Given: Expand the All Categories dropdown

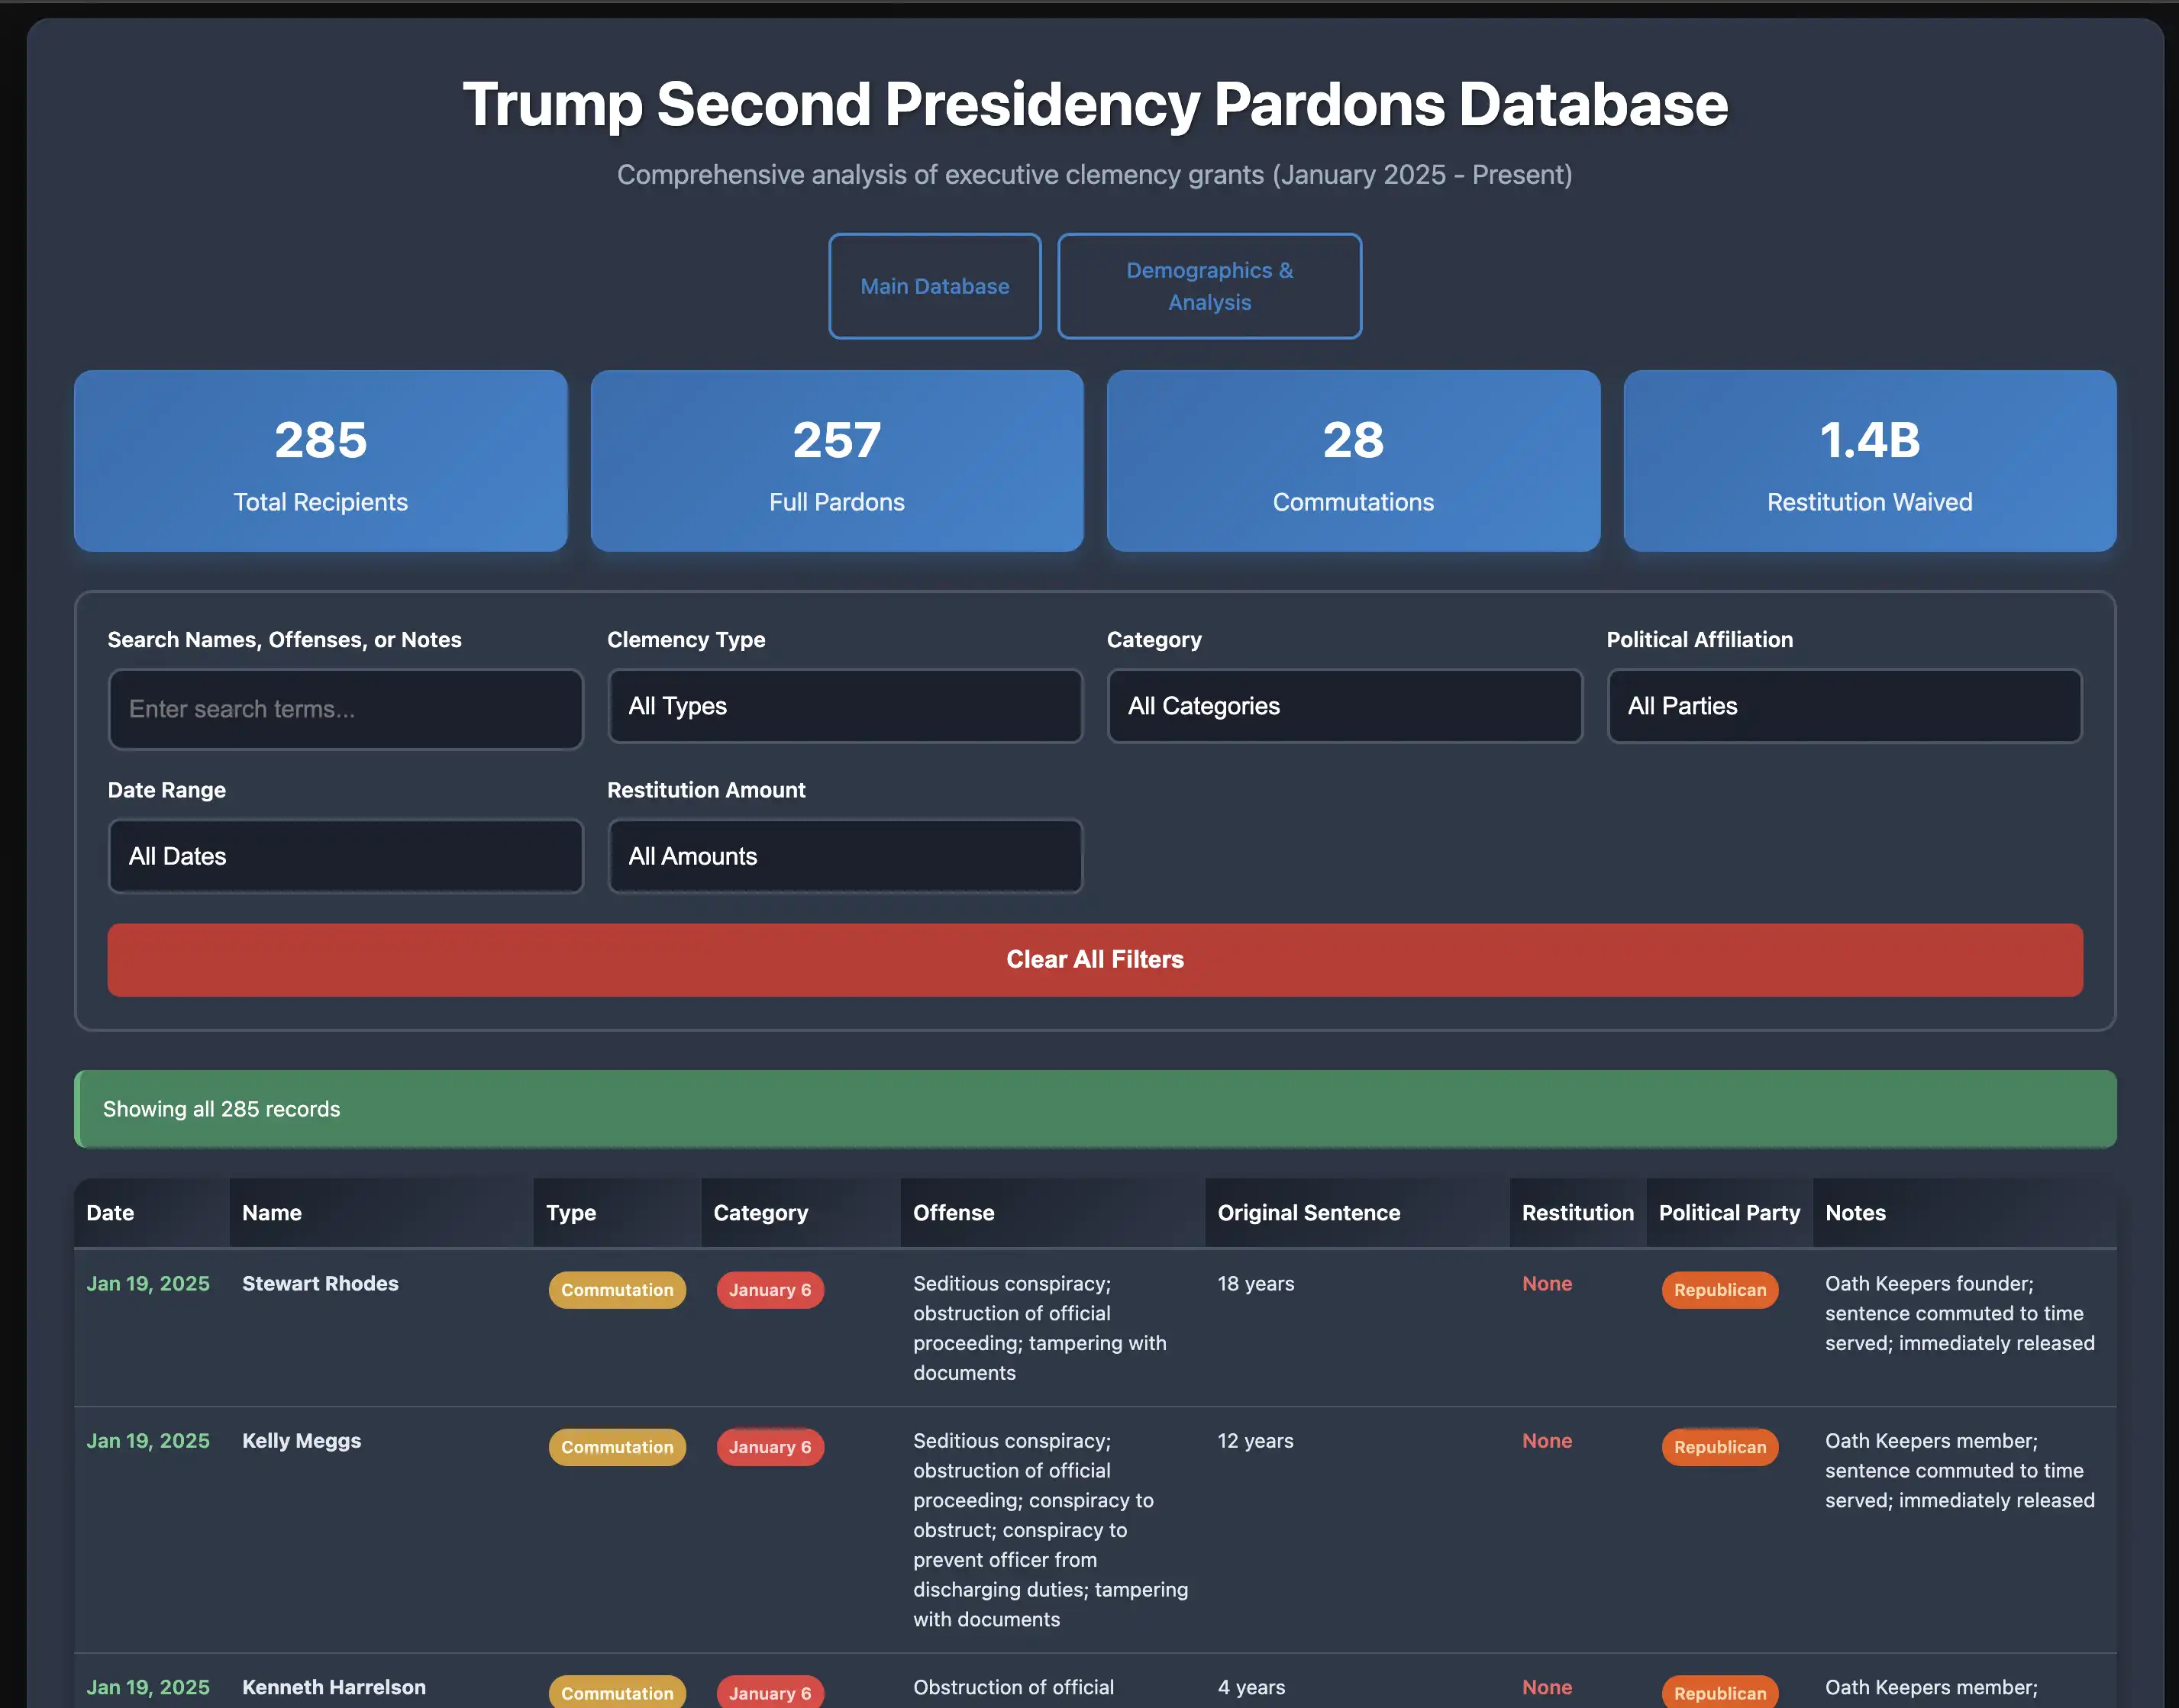Looking at the screenshot, I should coord(1344,706).
